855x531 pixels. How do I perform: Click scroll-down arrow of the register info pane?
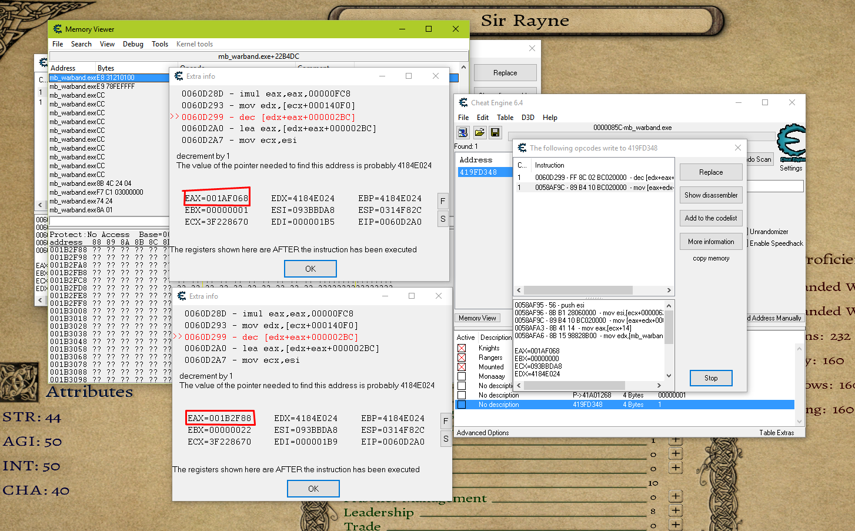669,376
